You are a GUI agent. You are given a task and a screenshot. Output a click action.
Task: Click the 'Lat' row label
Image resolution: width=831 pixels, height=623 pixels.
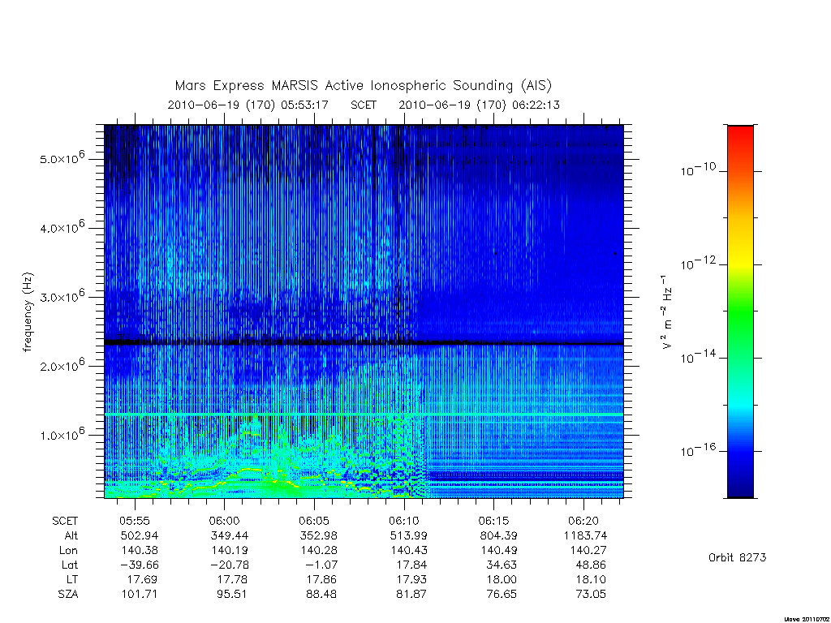[x=70, y=565]
